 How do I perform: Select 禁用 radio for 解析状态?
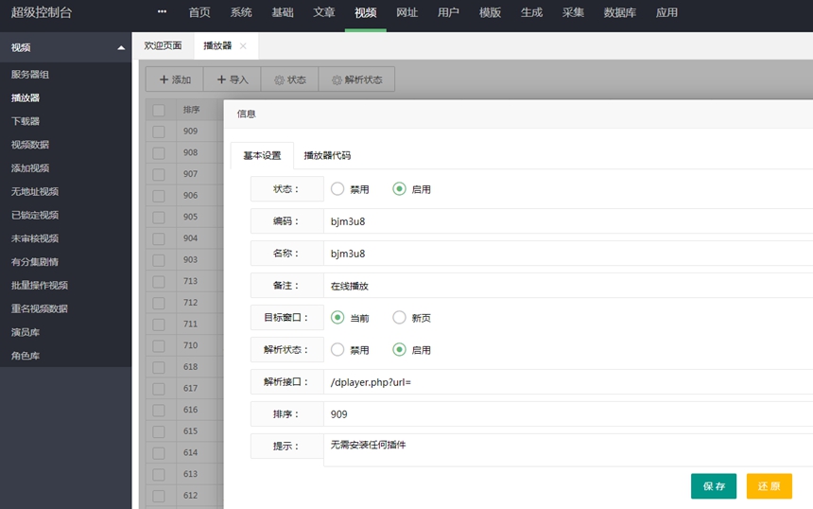[x=337, y=350]
